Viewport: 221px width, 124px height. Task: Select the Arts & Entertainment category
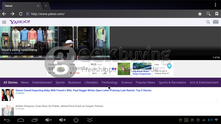[x=204, y=83]
